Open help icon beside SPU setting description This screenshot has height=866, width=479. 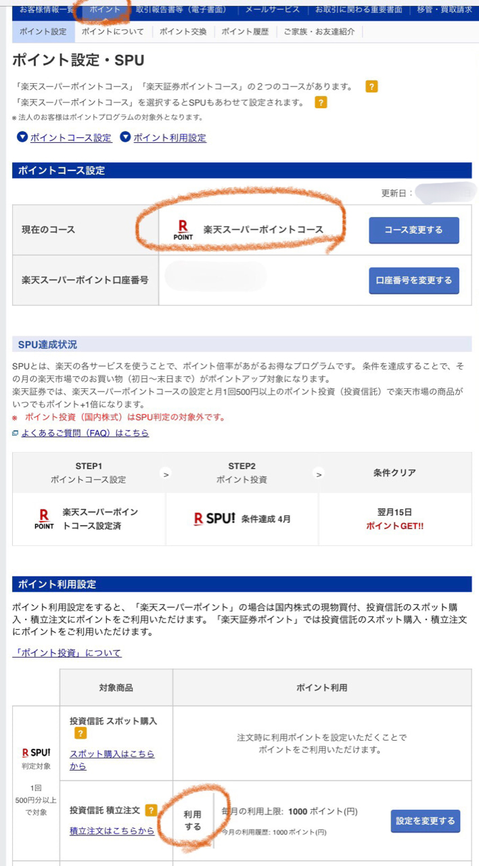click(x=321, y=103)
